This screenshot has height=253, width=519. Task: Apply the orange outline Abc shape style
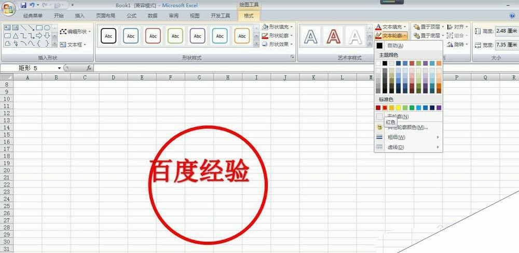coord(242,36)
